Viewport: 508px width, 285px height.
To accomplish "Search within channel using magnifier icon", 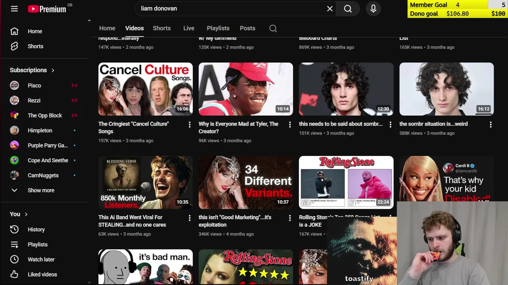I will coord(273,28).
